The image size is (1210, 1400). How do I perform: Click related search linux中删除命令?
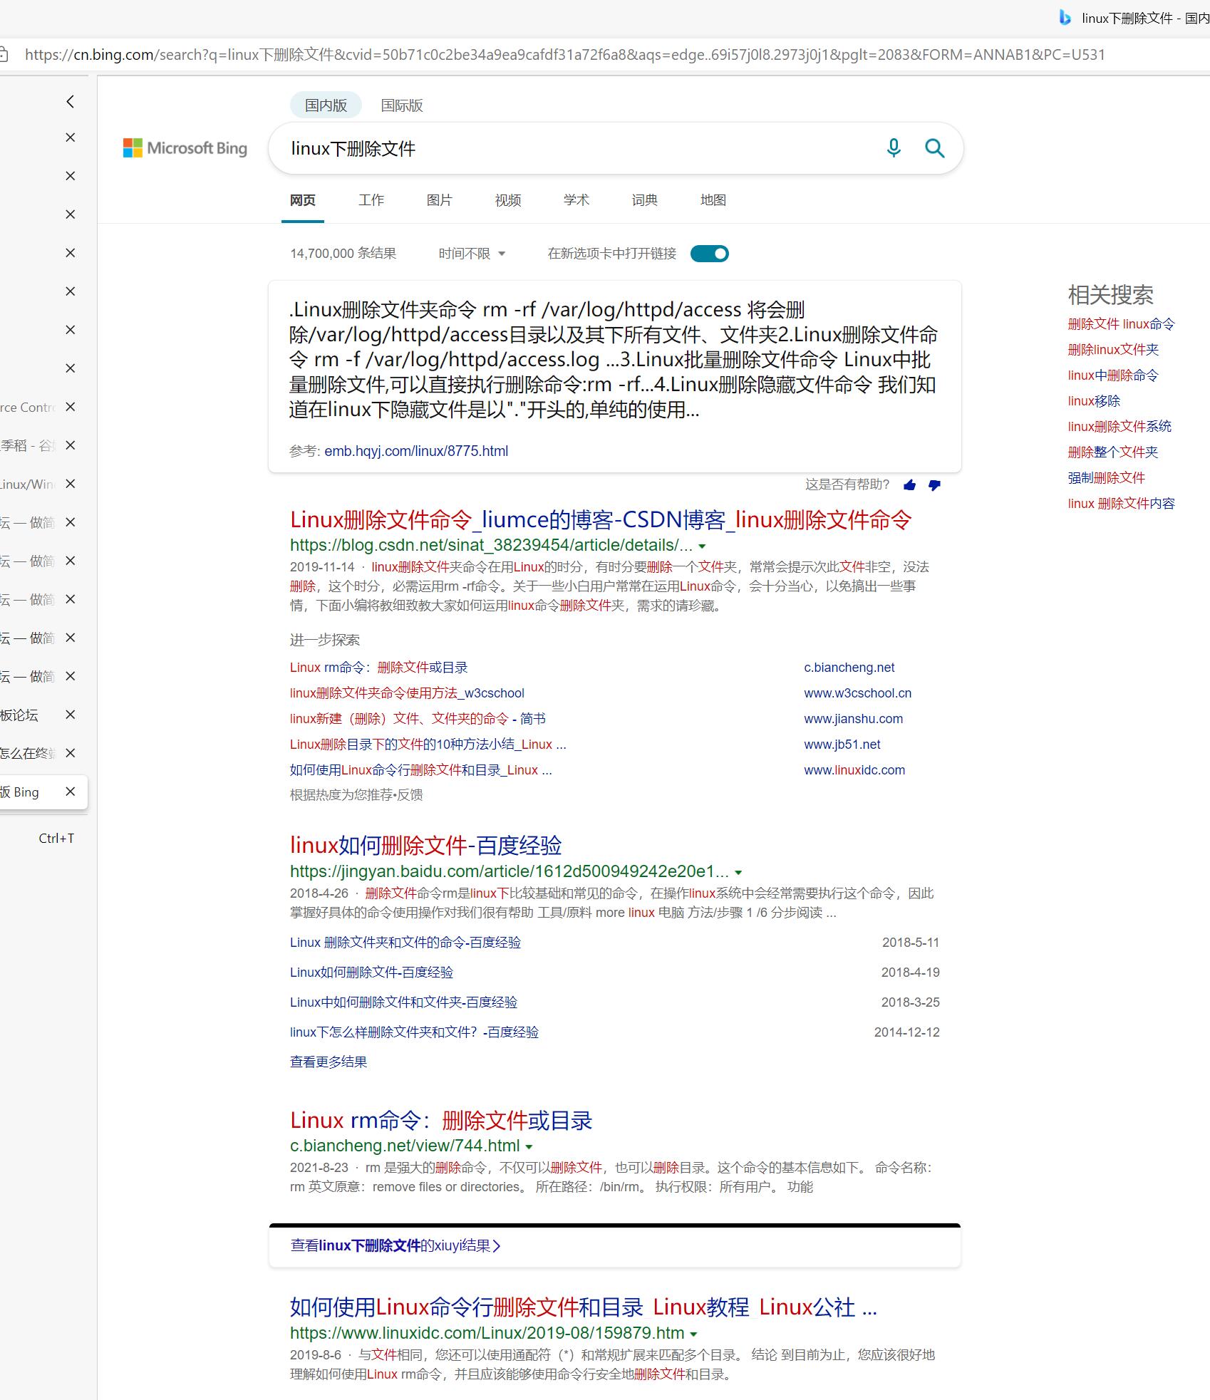tap(1113, 375)
